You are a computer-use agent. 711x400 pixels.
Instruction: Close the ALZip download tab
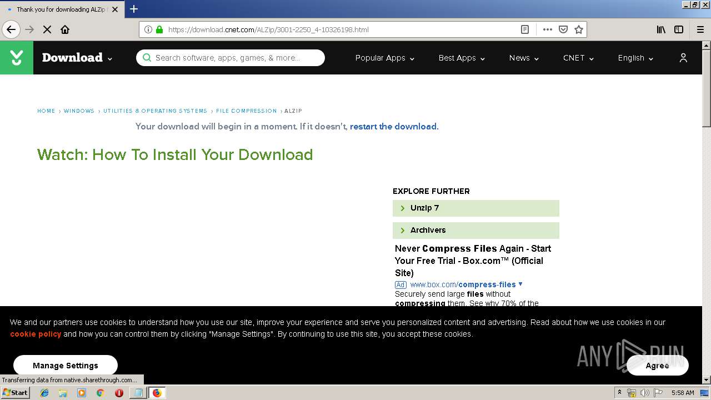coord(115,9)
